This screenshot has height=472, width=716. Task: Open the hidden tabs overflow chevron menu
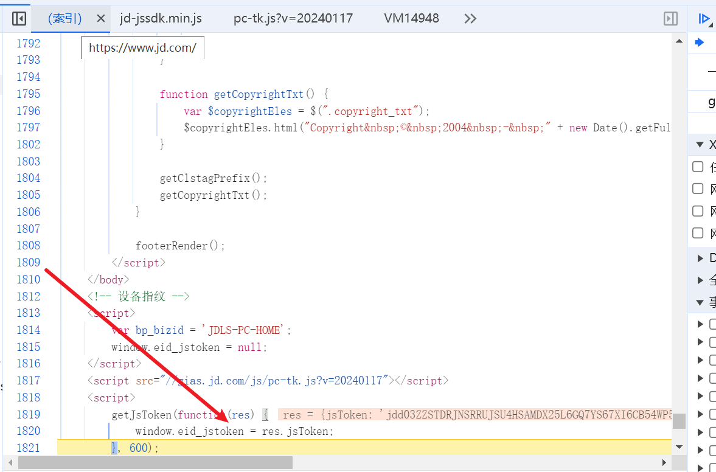pyautogui.click(x=470, y=18)
